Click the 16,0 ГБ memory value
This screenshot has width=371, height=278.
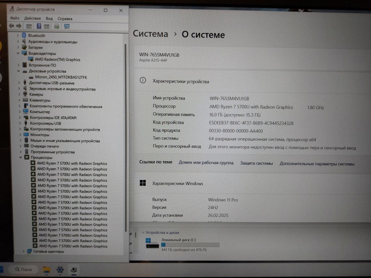(x=235, y=115)
